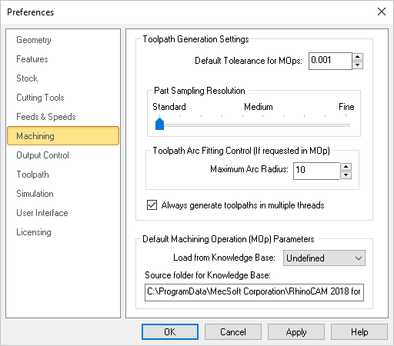Click the Knowledge Base source folder field
The height and width of the screenshot is (346, 394).
click(254, 292)
